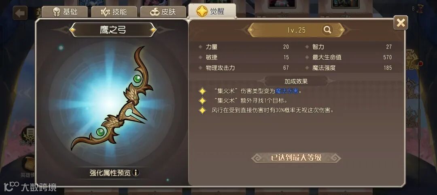Click the info icon beside 强化属性预览

(136, 173)
